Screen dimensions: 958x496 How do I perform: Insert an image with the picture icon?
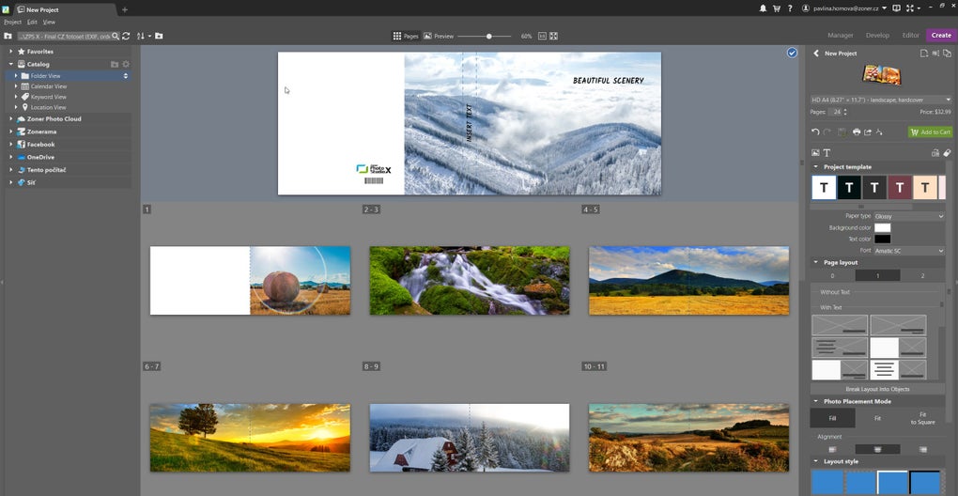coord(815,153)
